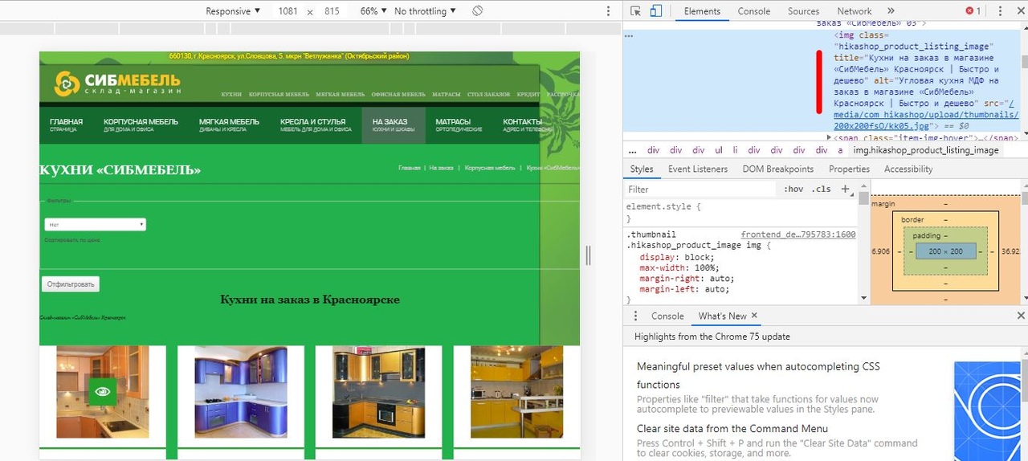Screen dimensions: 1028x461
Task: Click the green eye icon on first kitchen
Action: point(102,391)
